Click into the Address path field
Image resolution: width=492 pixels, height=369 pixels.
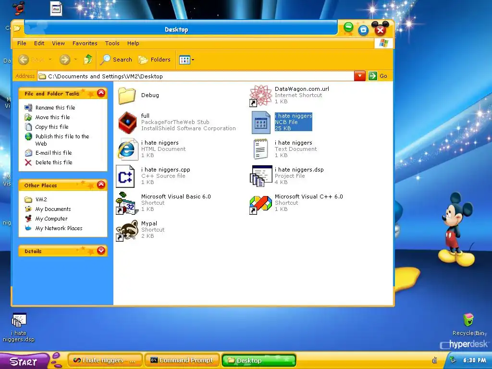click(x=196, y=76)
